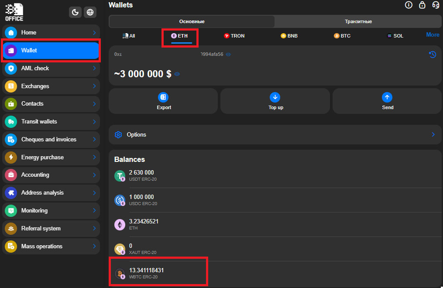
Task: Switch to Основные tab
Action: click(192, 21)
